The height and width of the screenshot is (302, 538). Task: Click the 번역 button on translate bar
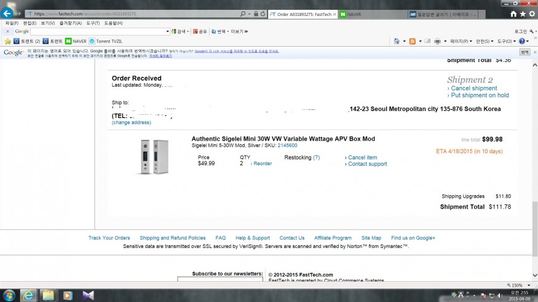tap(524, 52)
